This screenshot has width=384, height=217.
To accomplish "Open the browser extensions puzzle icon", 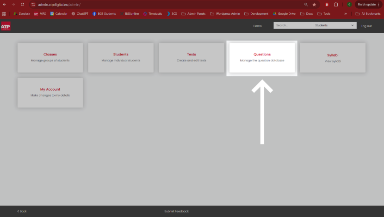I will click(336, 5).
